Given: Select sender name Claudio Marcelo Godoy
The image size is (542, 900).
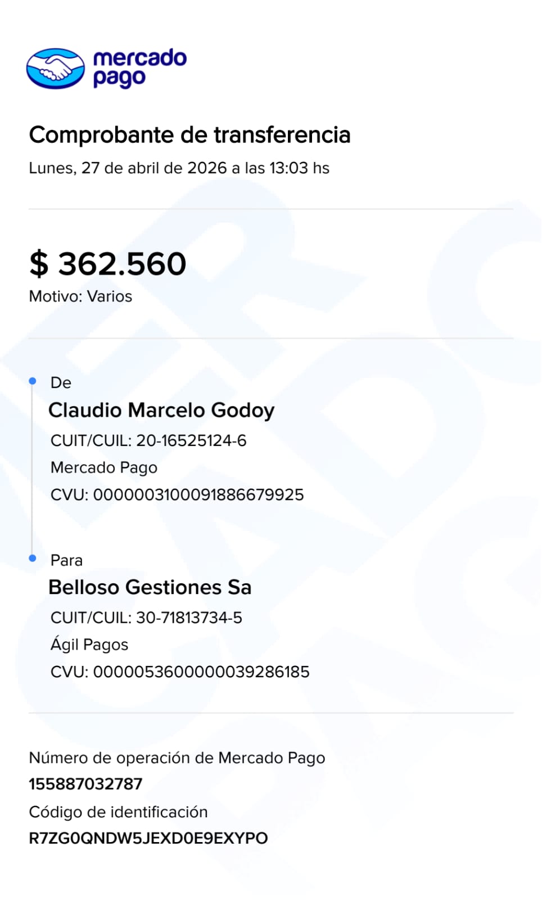Looking at the screenshot, I should pos(161,411).
